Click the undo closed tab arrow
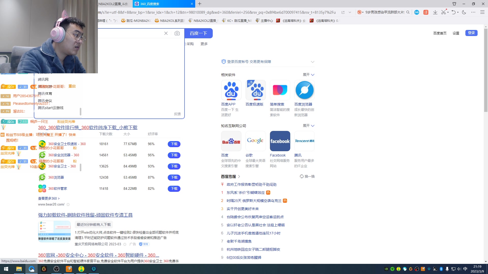Screen dimensions: 488x274 tap(453, 12)
